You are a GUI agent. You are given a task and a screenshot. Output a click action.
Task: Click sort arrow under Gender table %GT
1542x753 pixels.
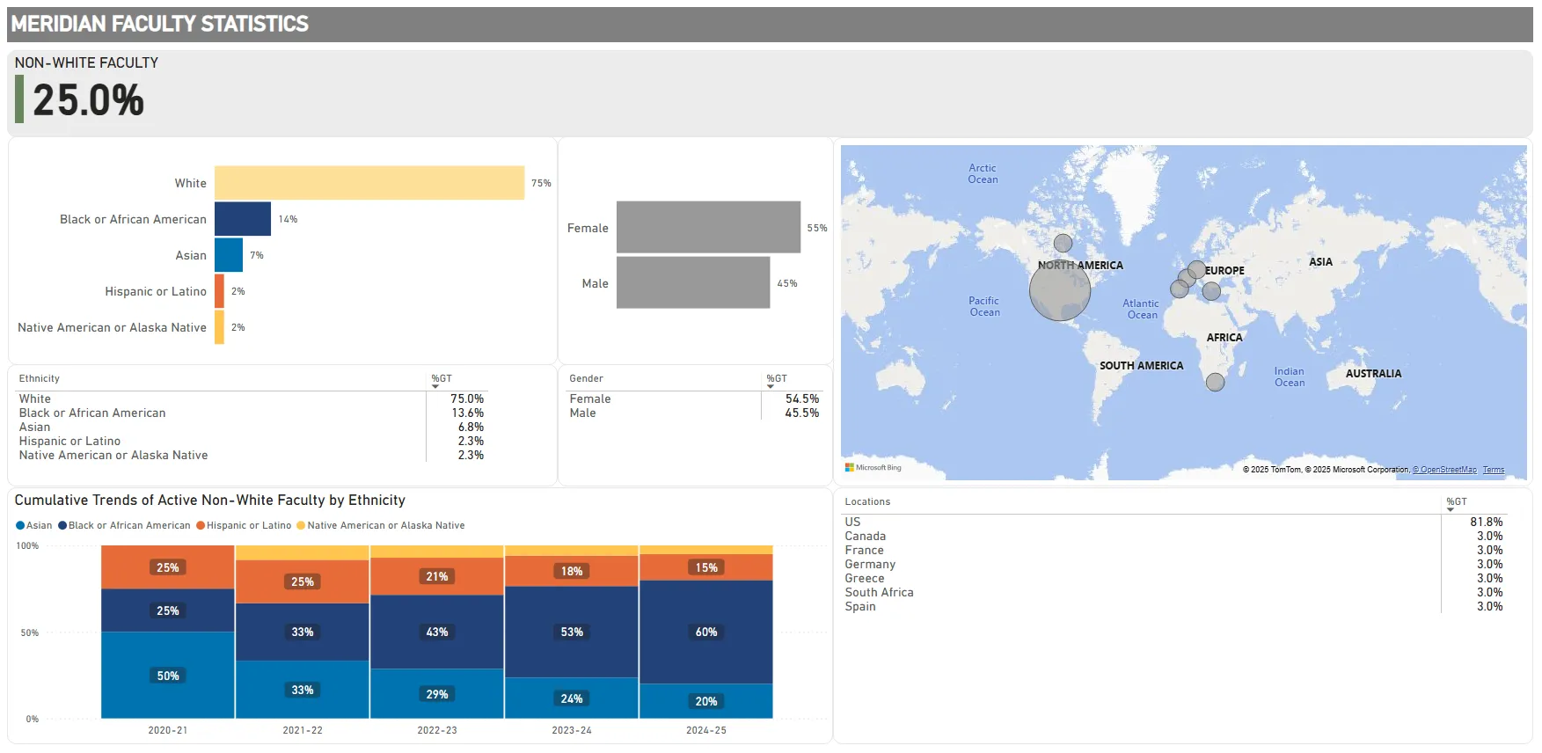pyautogui.click(x=771, y=387)
